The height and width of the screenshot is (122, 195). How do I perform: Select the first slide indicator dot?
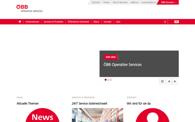106,80
